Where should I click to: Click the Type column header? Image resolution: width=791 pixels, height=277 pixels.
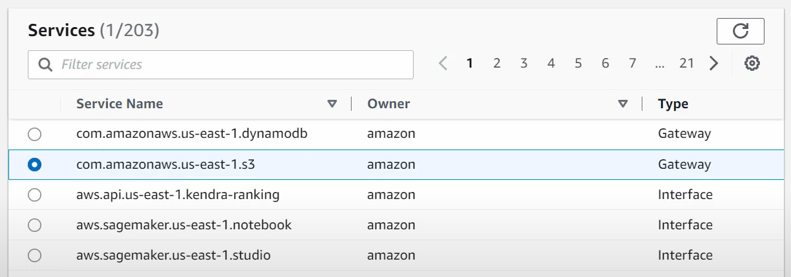pyautogui.click(x=673, y=104)
